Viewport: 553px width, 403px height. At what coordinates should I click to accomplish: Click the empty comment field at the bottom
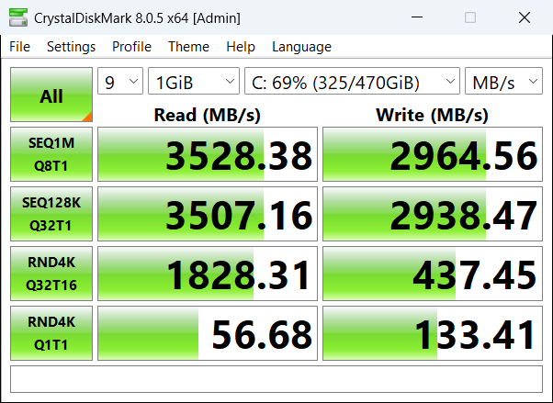pyautogui.click(x=276, y=379)
